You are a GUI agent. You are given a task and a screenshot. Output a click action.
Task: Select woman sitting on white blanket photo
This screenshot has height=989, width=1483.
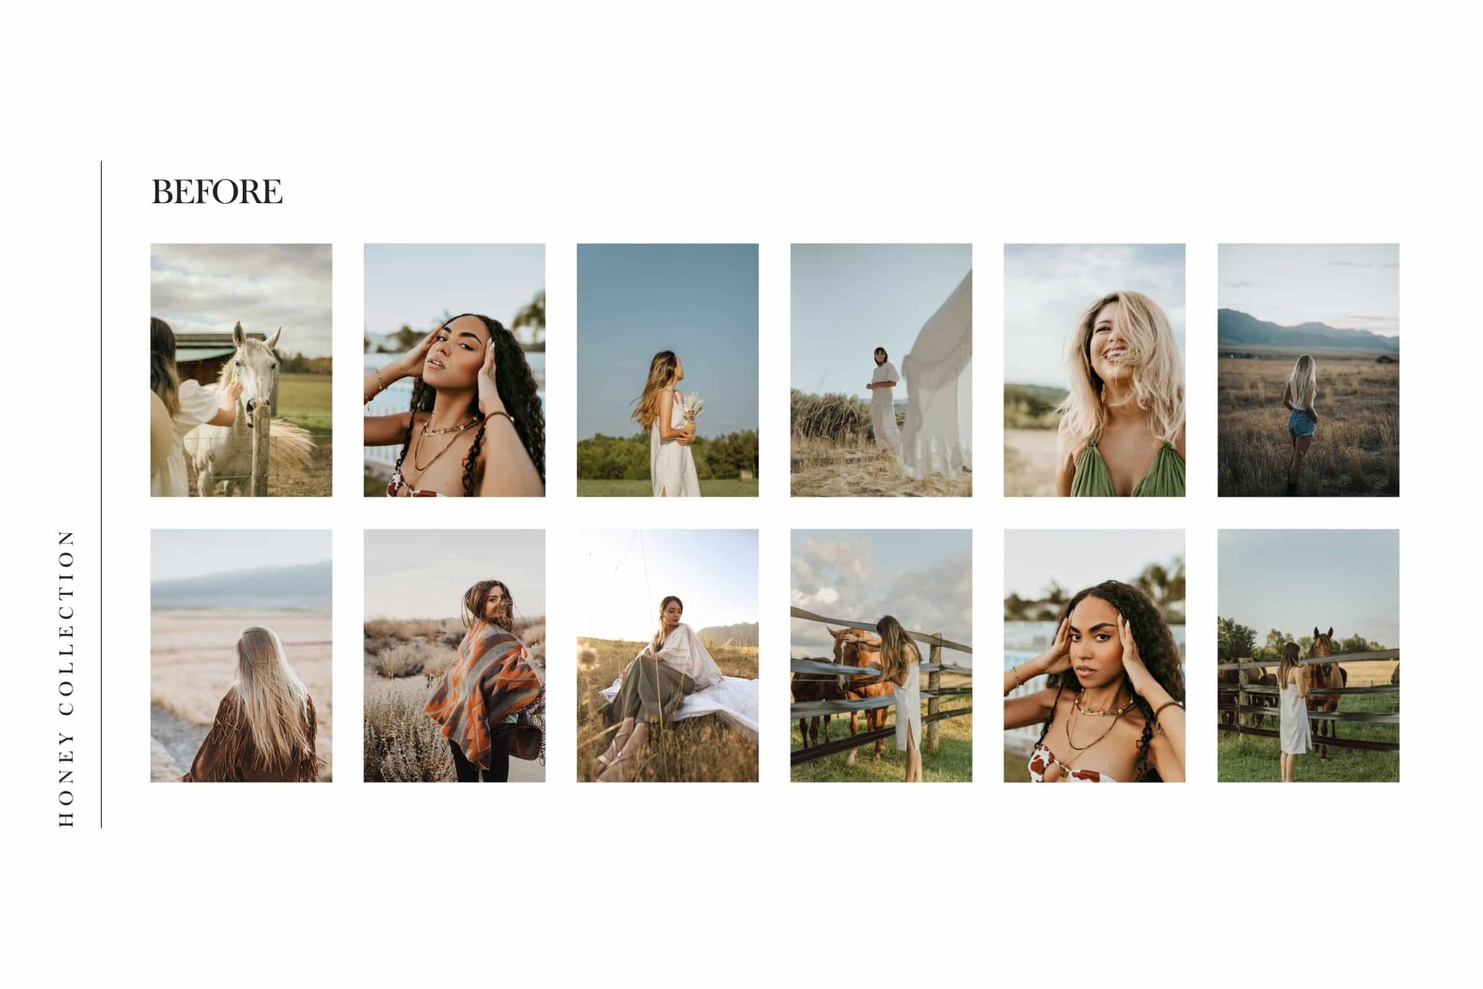coord(667,655)
